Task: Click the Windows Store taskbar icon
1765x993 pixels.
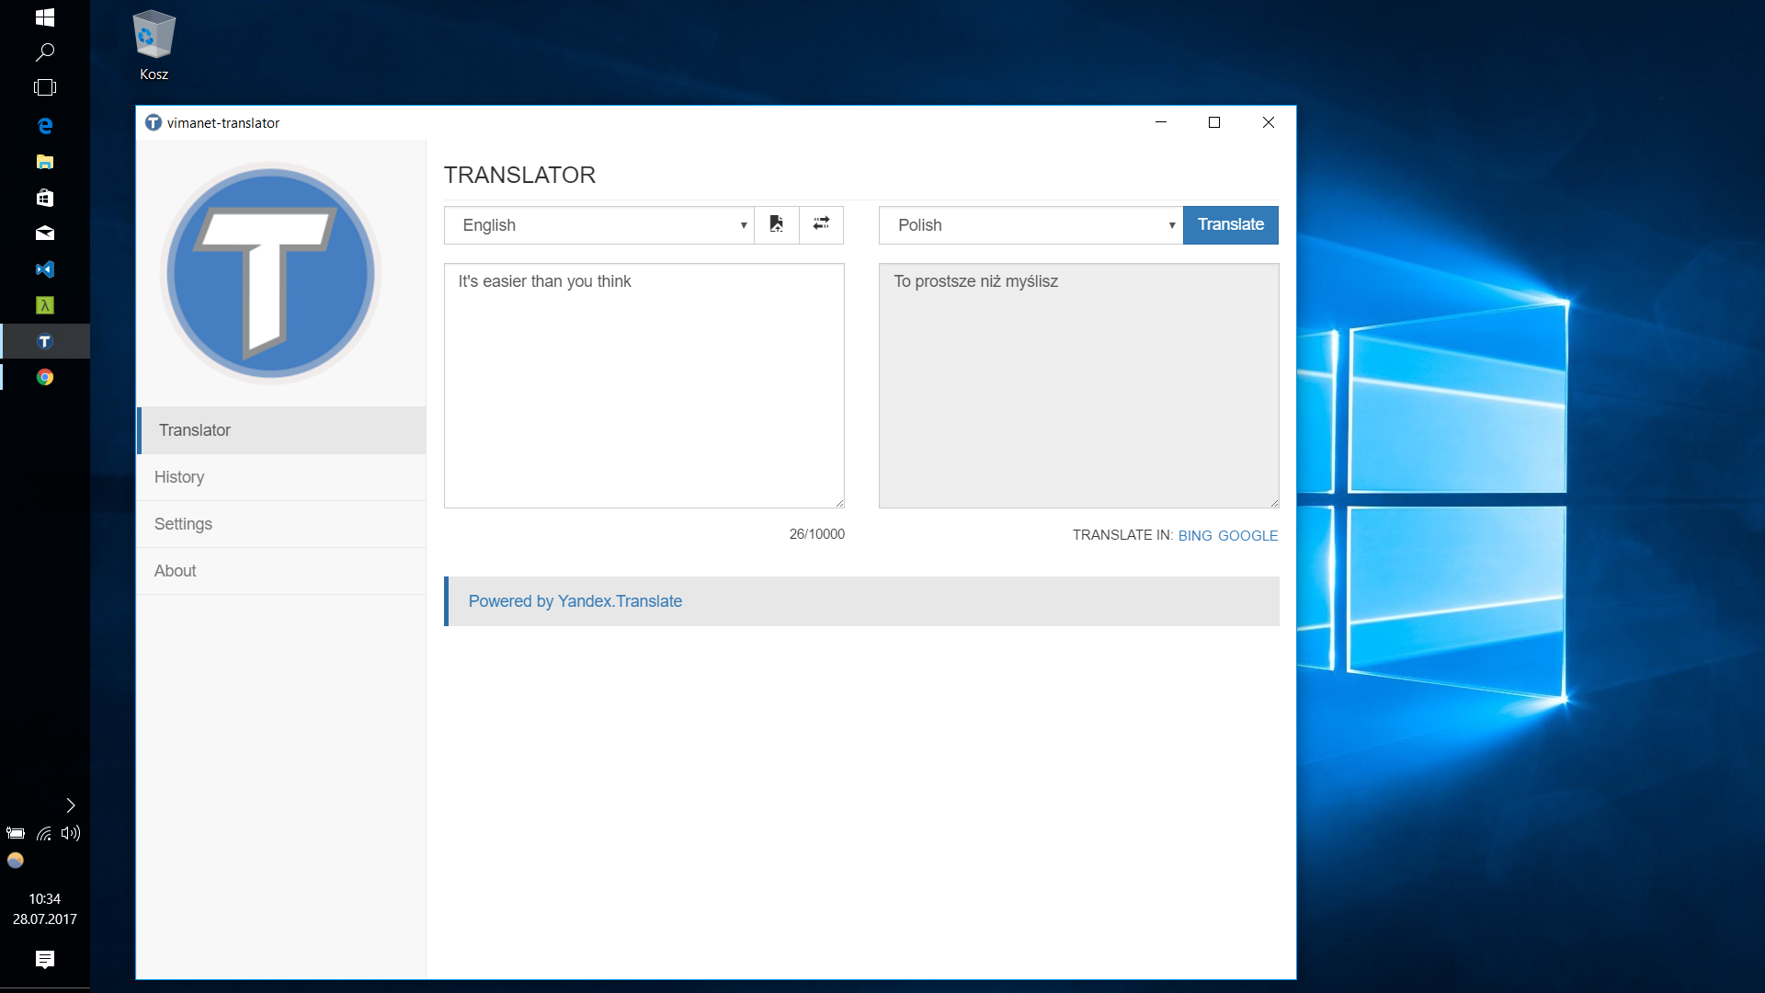Action: click(x=44, y=198)
